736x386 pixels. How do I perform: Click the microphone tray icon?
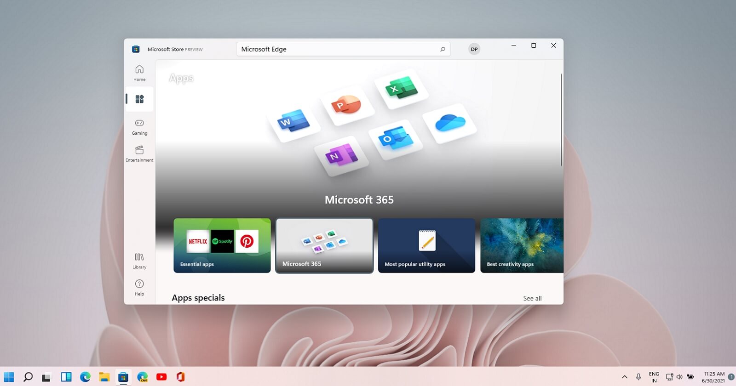[638, 377]
